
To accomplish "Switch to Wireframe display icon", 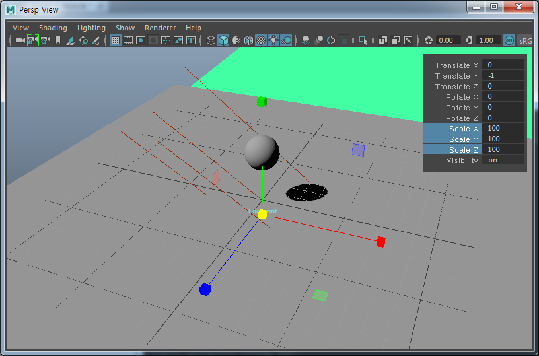I will point(211,40).
